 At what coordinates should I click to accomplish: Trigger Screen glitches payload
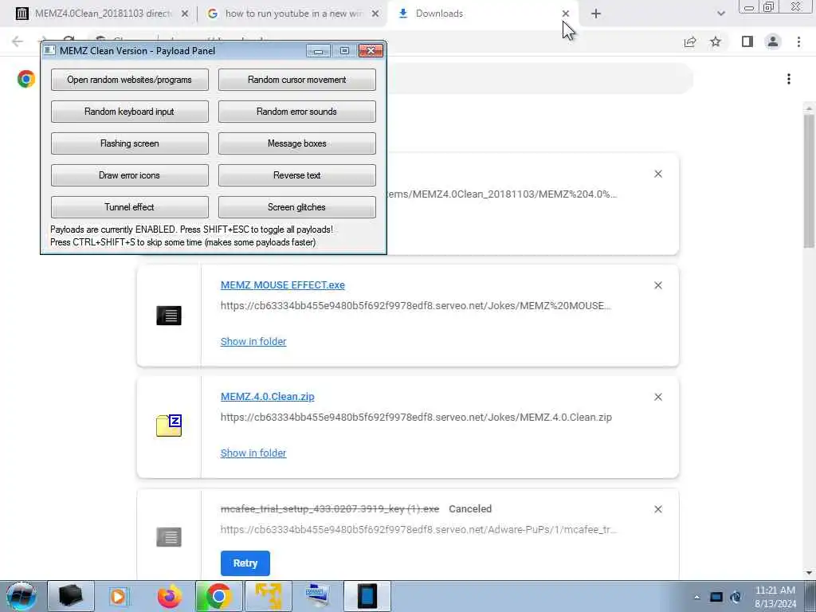pyautogui.click(x=296, y=206)
